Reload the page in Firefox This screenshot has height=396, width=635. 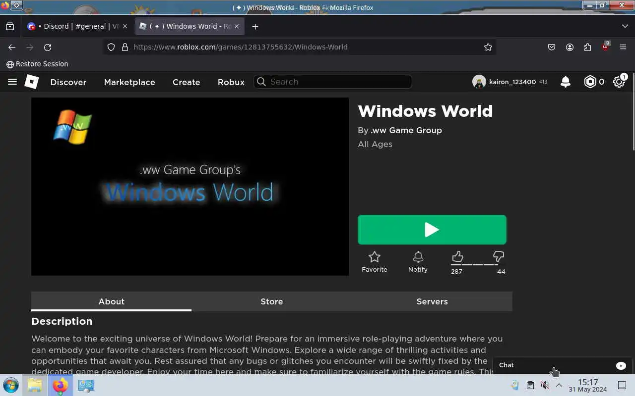point(48,47)
